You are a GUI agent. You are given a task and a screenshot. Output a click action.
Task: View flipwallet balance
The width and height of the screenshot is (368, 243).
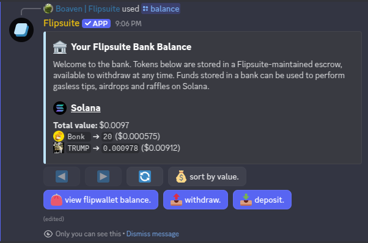coord(101,200)
